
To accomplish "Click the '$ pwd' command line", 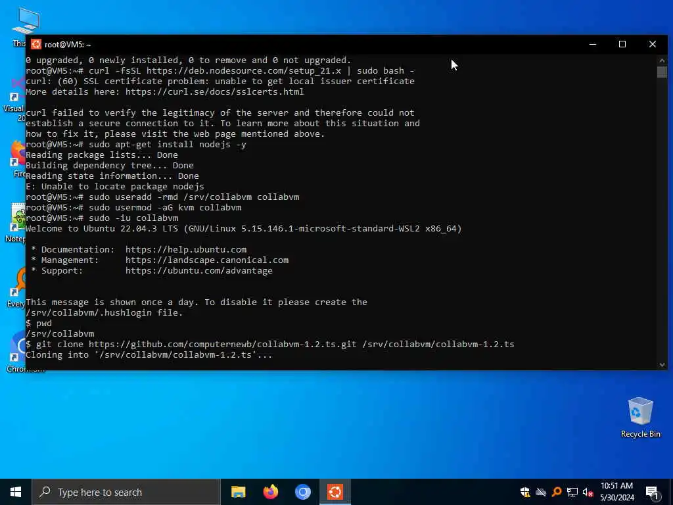I will pyautogui.click(x=39, y=324).
